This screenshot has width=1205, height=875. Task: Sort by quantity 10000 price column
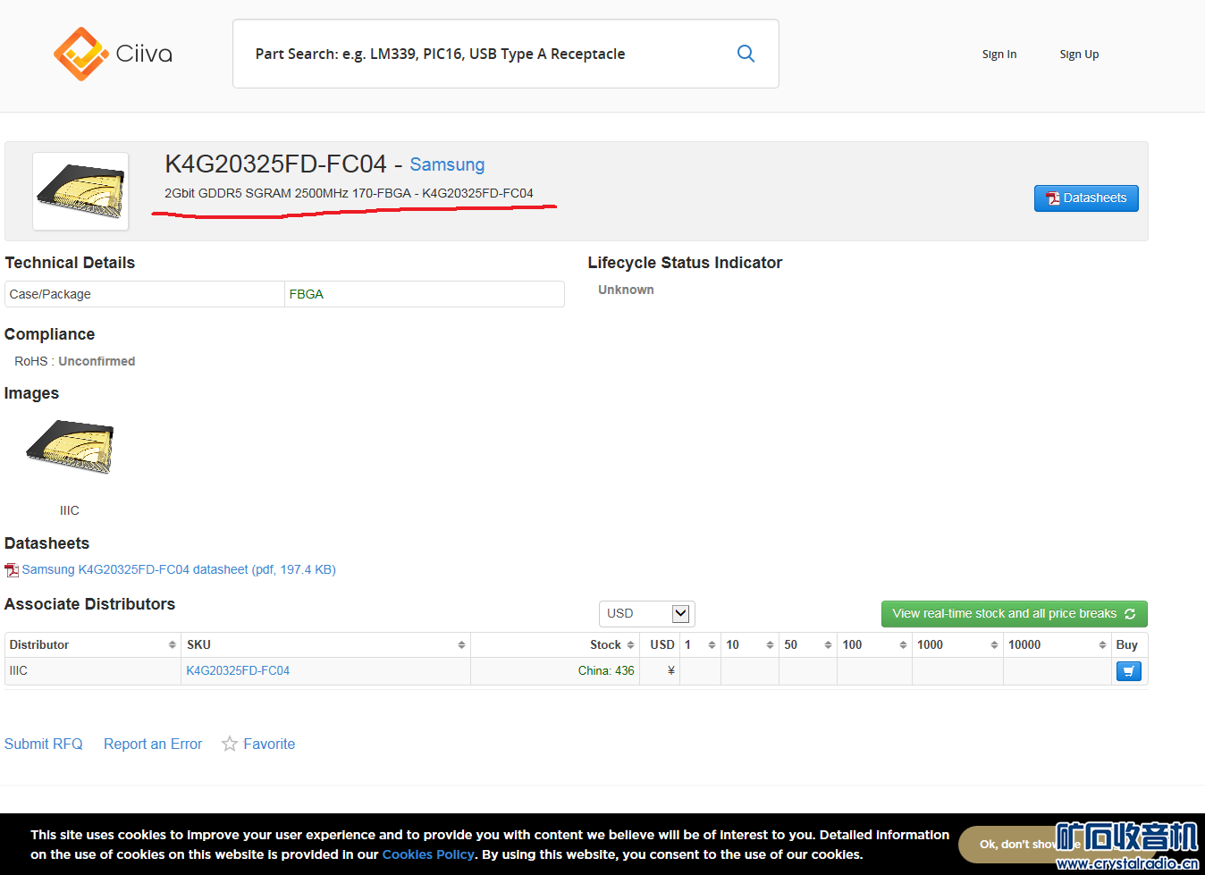(1057, 644)
